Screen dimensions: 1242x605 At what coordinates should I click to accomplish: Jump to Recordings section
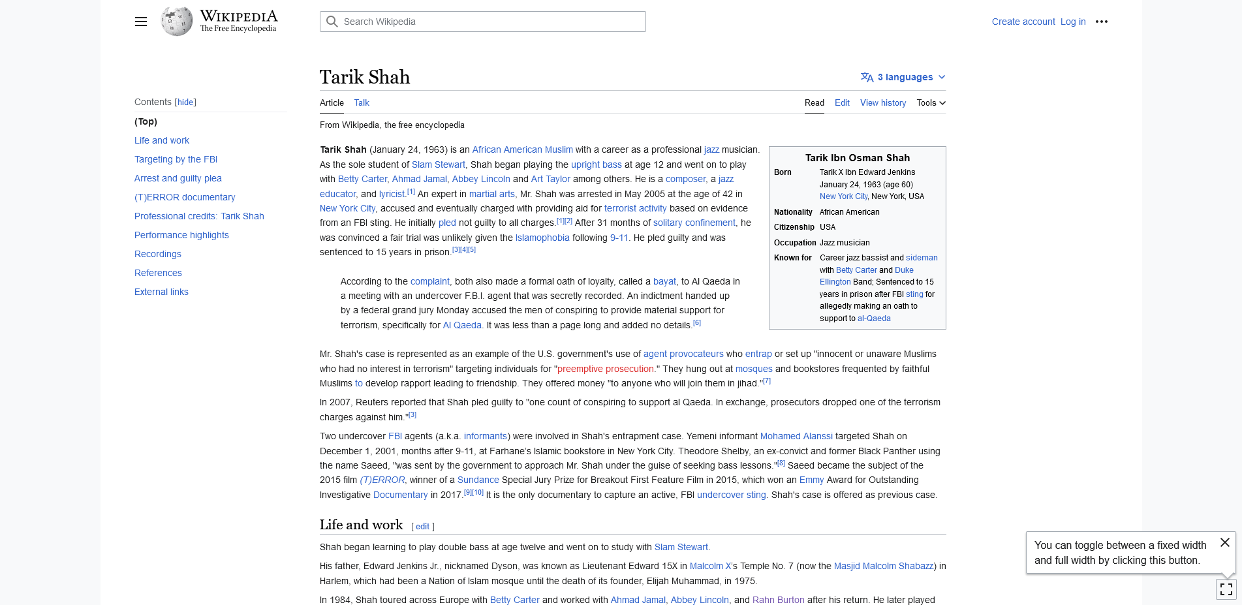pyautogui.click(x=158, y=254)
